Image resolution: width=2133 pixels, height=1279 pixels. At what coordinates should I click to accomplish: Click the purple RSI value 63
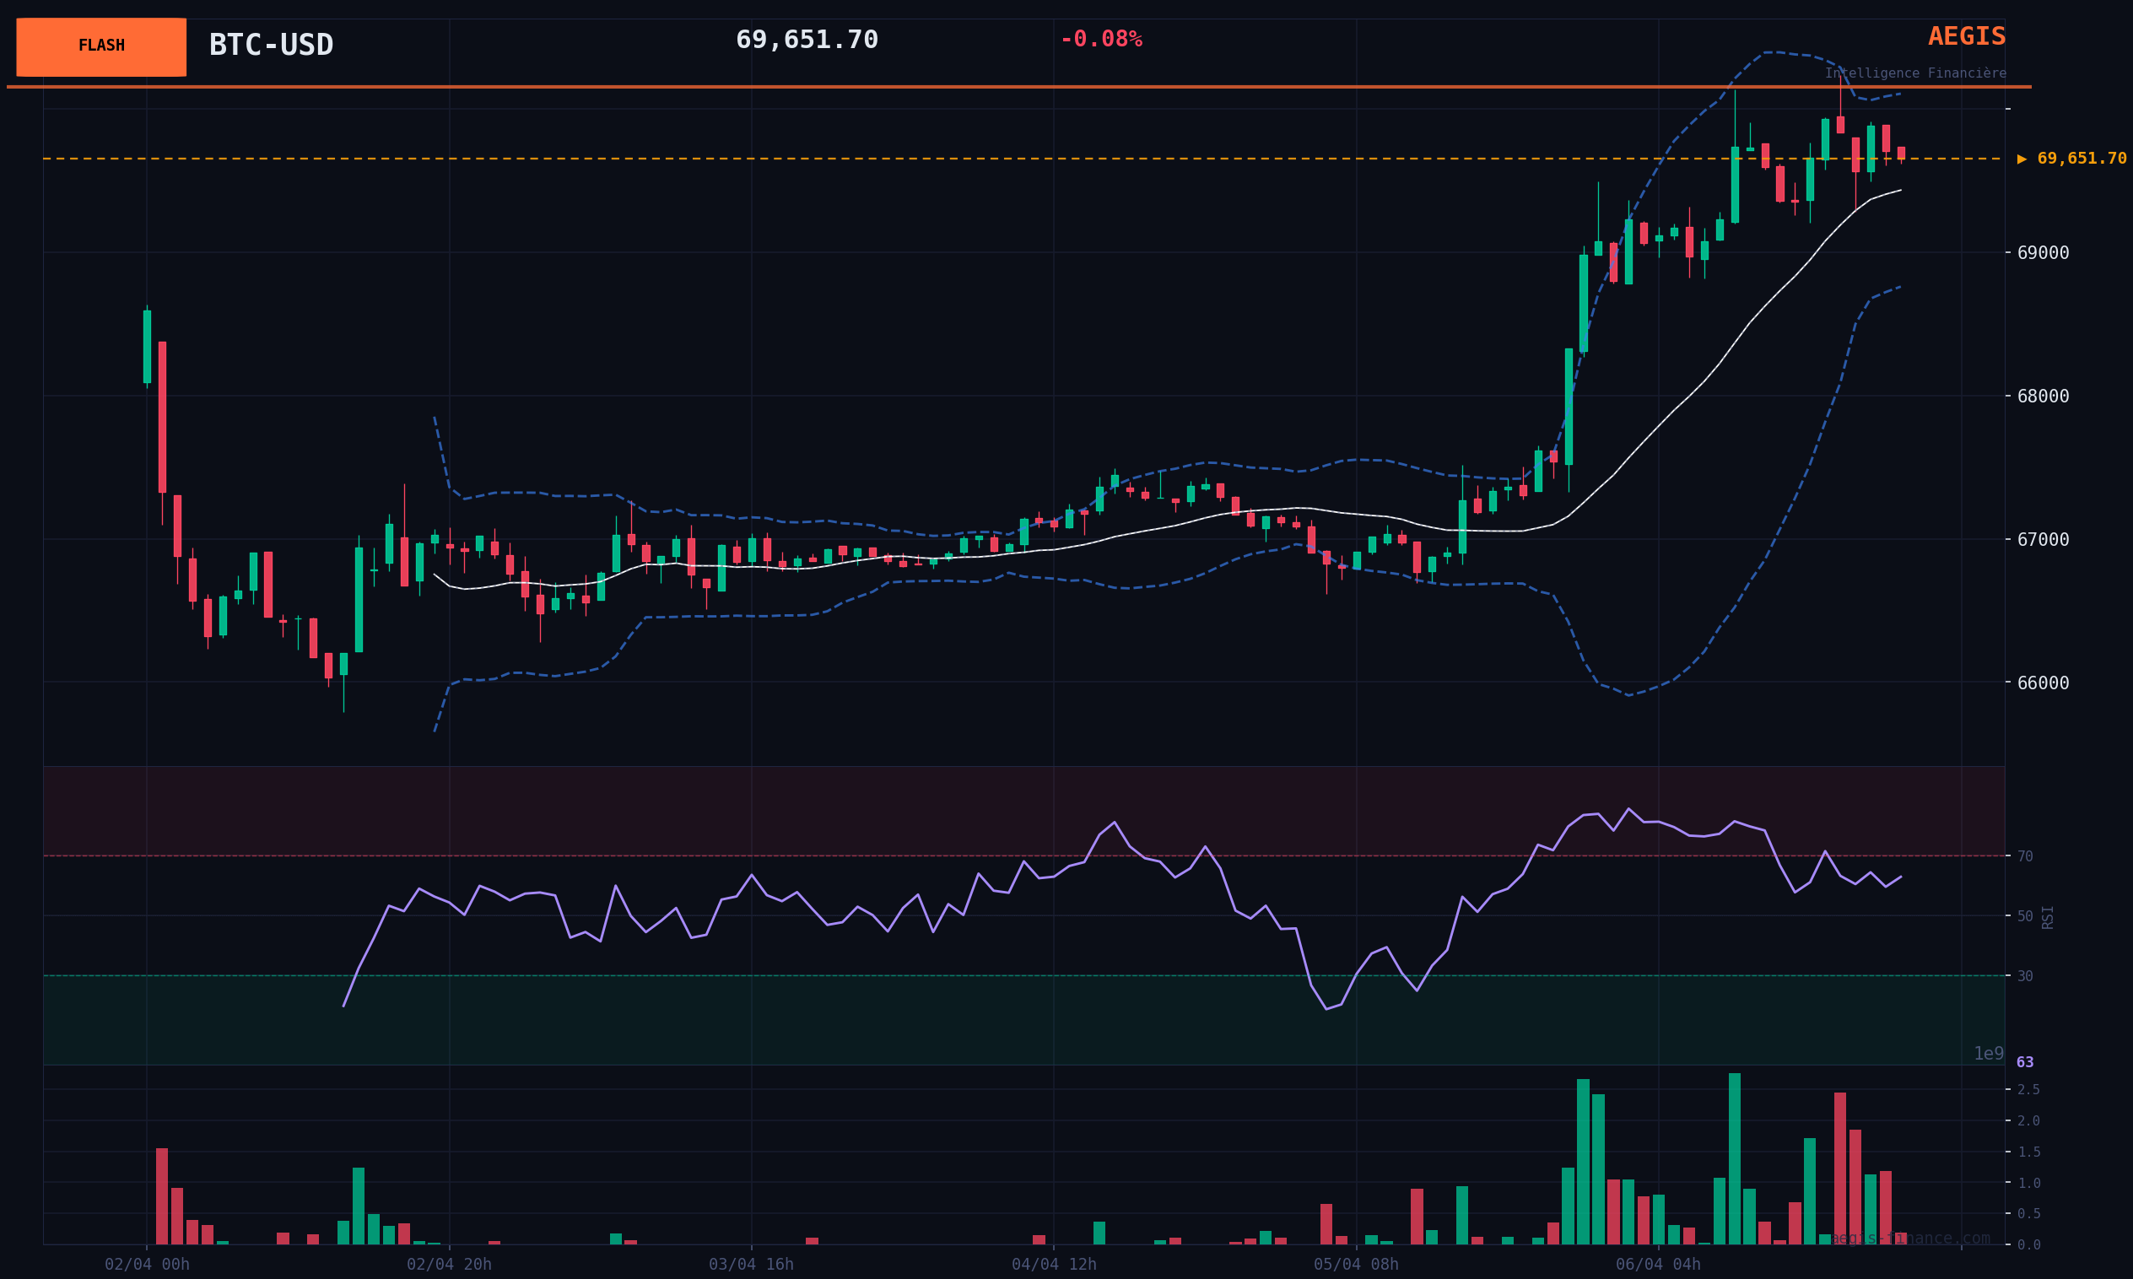[2024, 1063]
